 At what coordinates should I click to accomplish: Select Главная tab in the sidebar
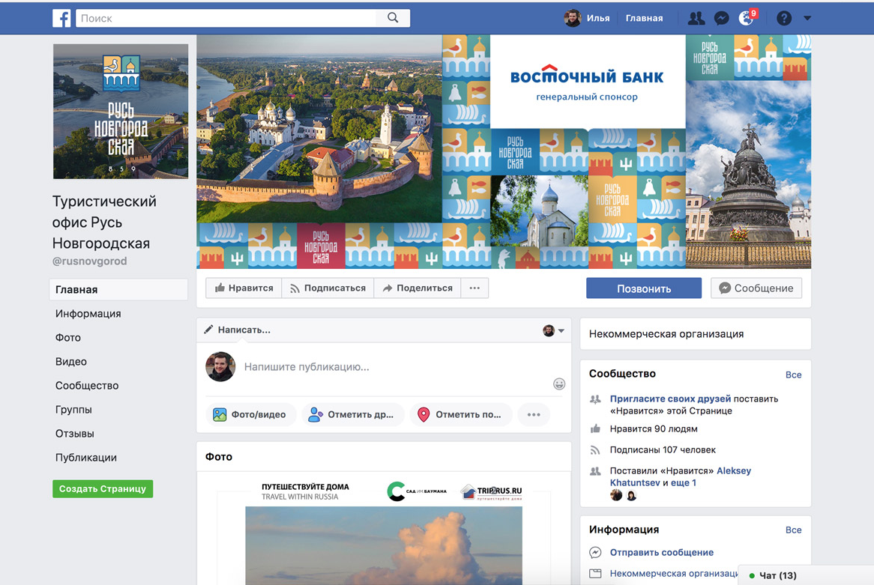pos(118,290)
